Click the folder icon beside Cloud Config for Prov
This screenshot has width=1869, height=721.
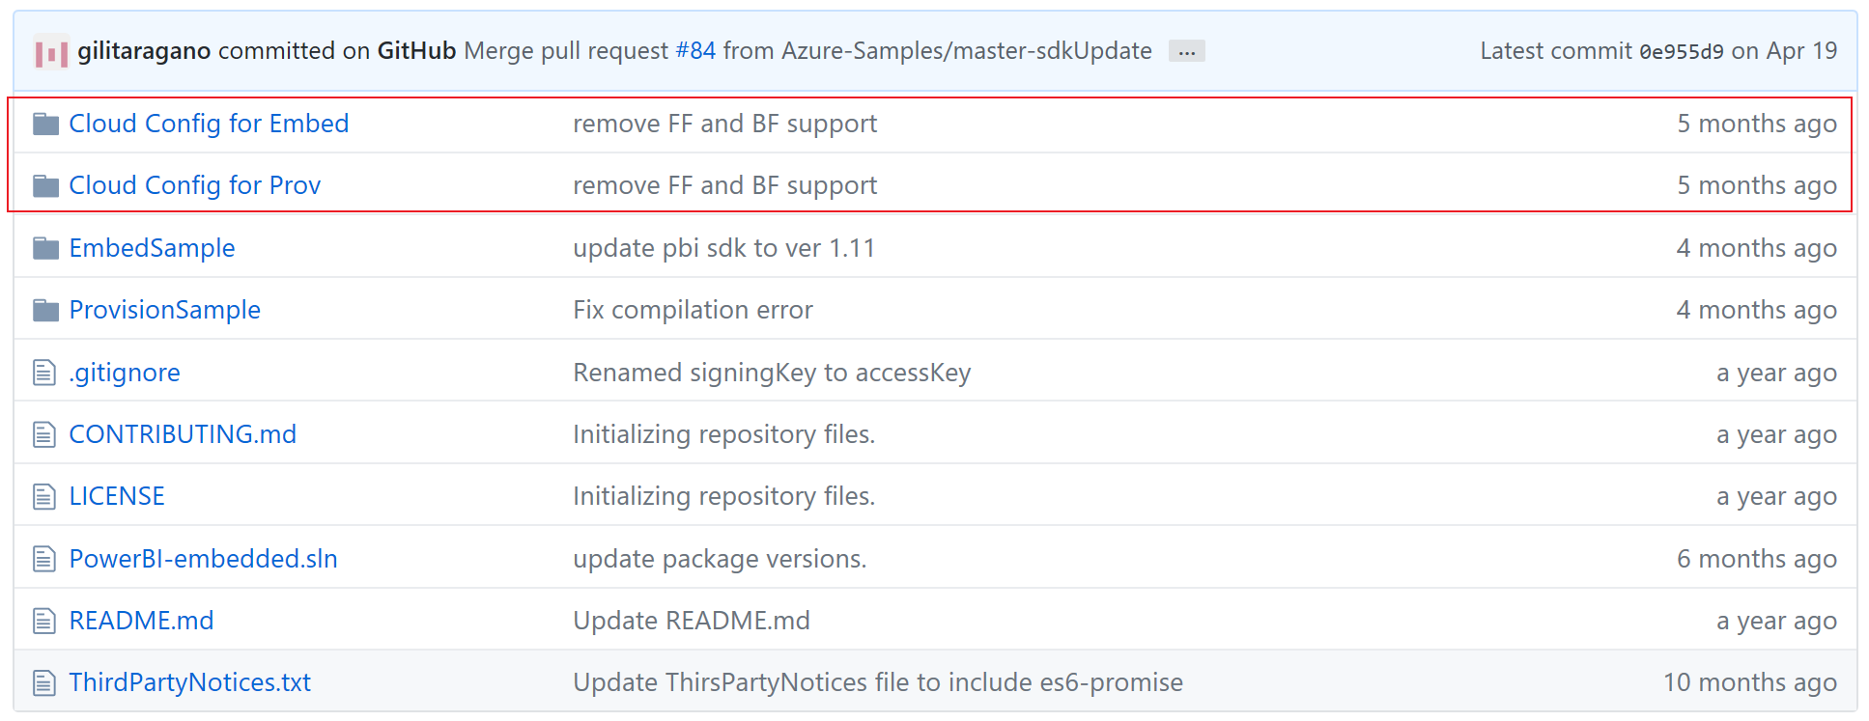click(x=45, y=184)
